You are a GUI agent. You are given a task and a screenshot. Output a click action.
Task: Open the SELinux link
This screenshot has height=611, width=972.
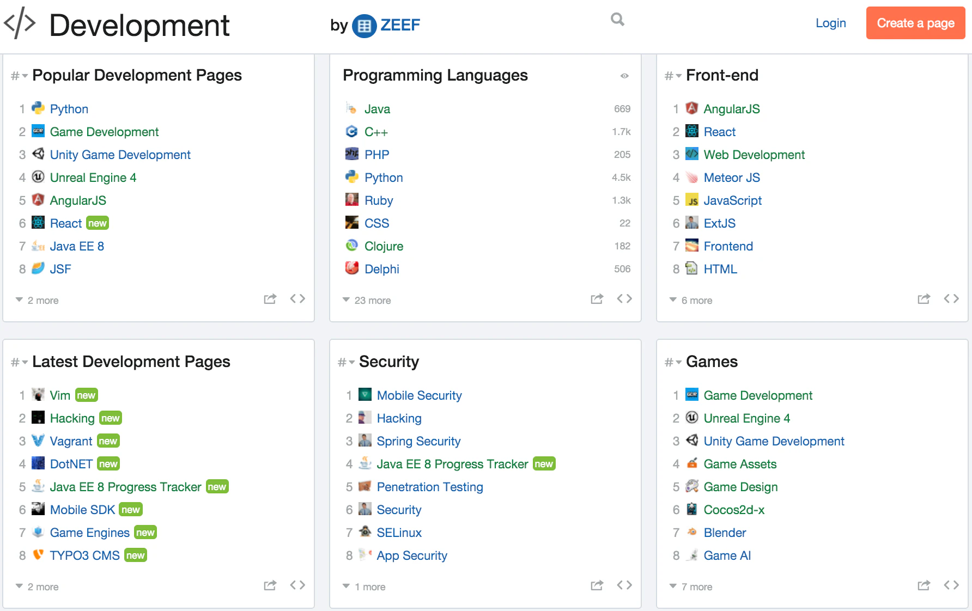[x=399, y=533]
